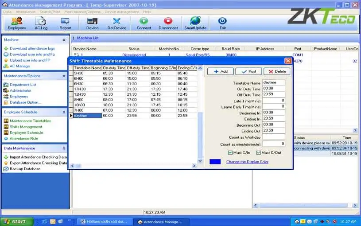
Task: Click the AC Log clock icon
Action: pyautogui.click(x=41, y=21)
